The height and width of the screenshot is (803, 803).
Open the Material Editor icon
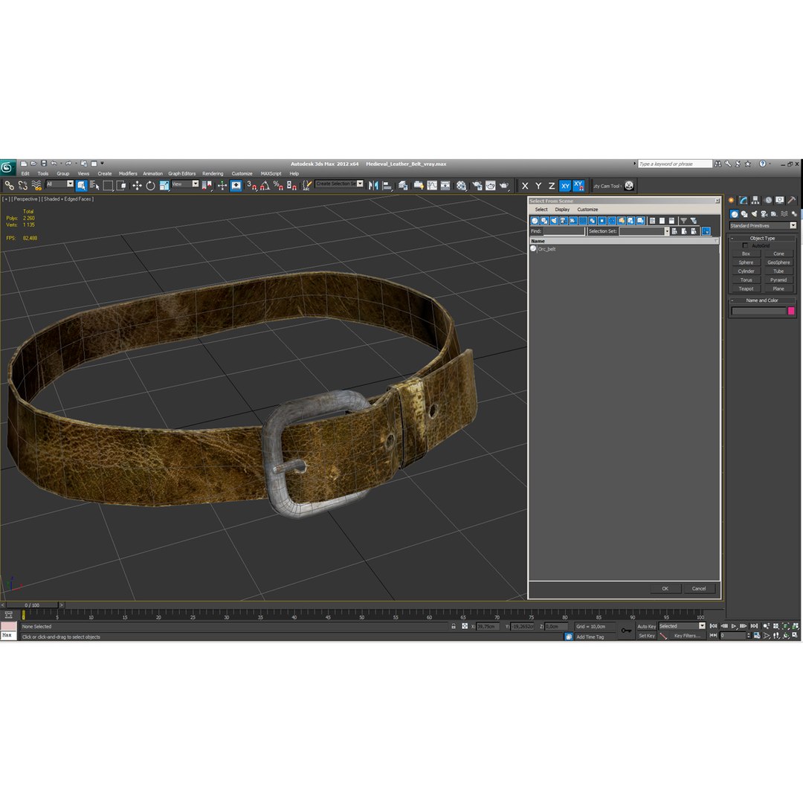(x=462, y=185)
